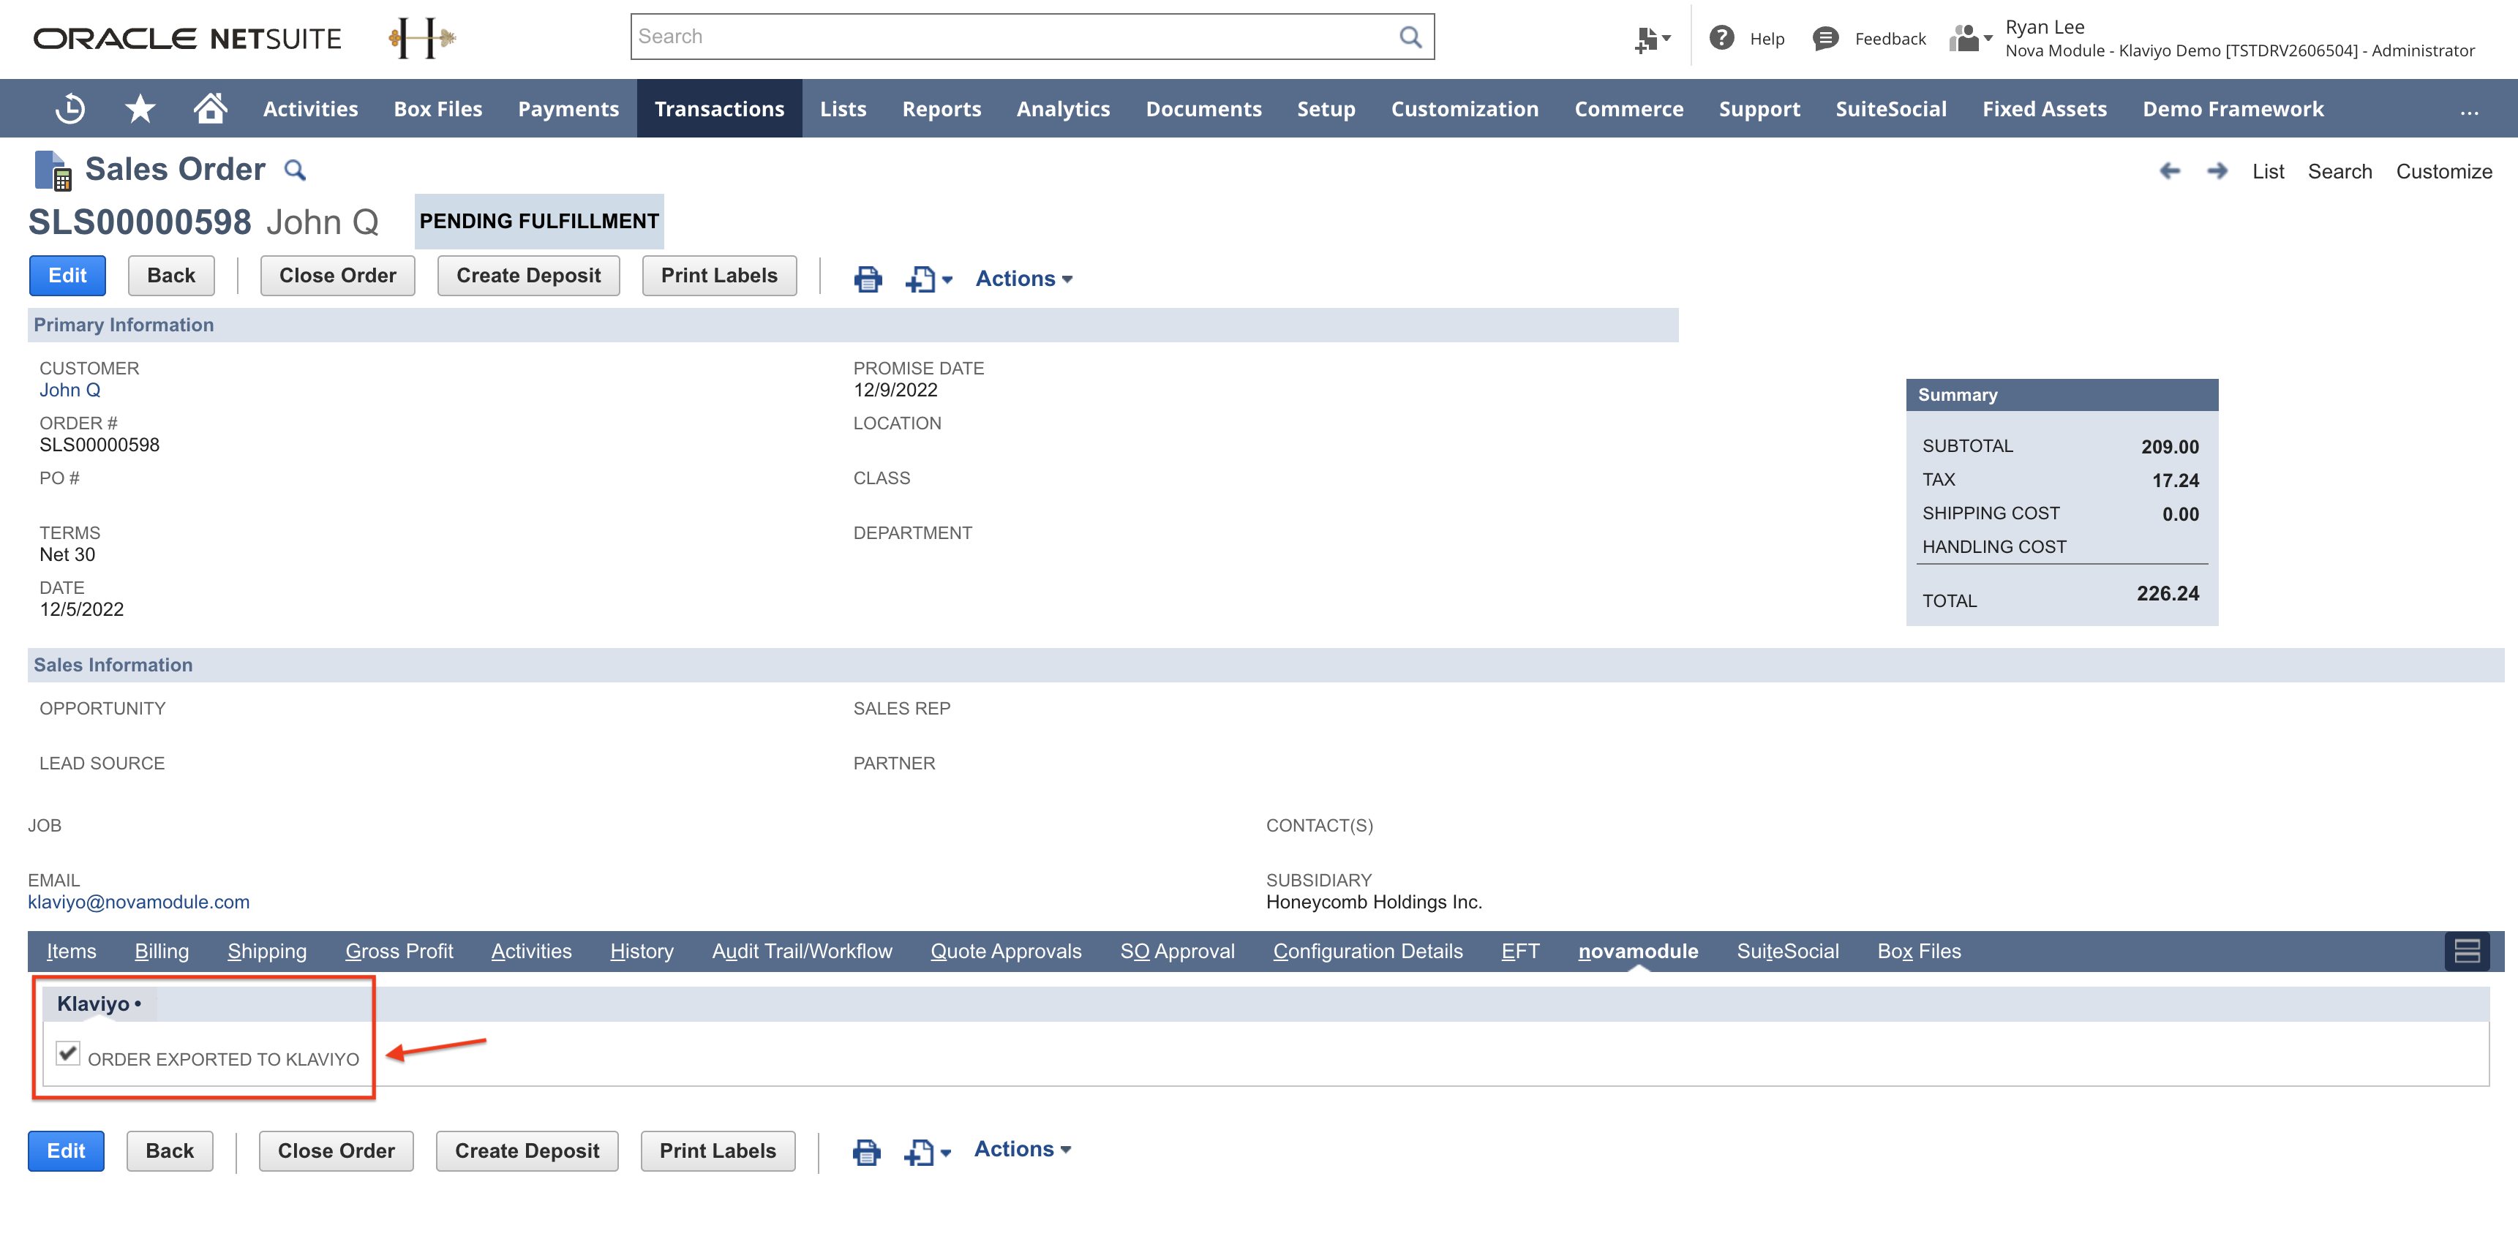The height and width of the screenshot is (1258, 2518).
Task: Open the Customization menu
Action: coord(1465,108)
